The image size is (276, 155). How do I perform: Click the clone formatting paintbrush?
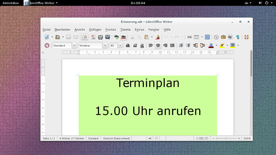158,37
